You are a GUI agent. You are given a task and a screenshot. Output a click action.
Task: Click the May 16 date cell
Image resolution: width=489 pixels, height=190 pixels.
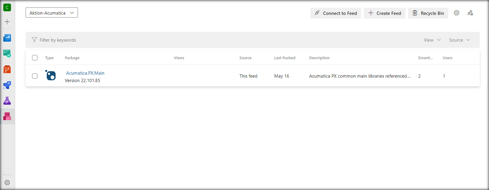[282, 76]
